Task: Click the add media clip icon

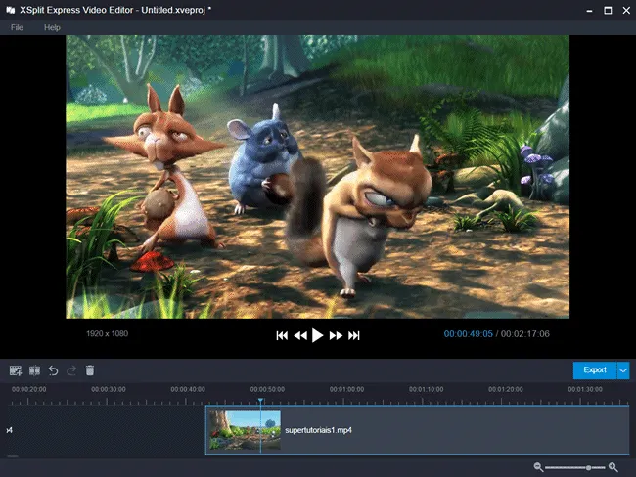Action: (x=16, y=370)
